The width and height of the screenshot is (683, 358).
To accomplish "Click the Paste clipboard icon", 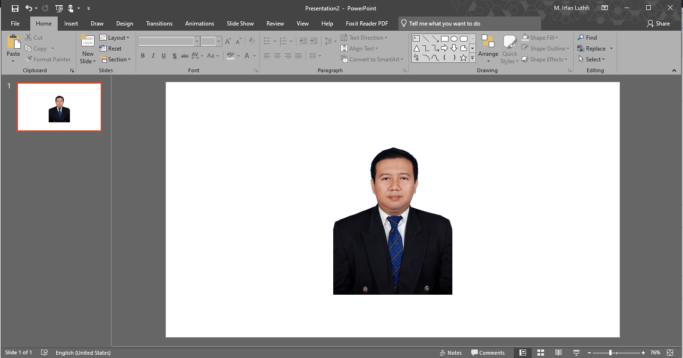I will tap(13, 43).
